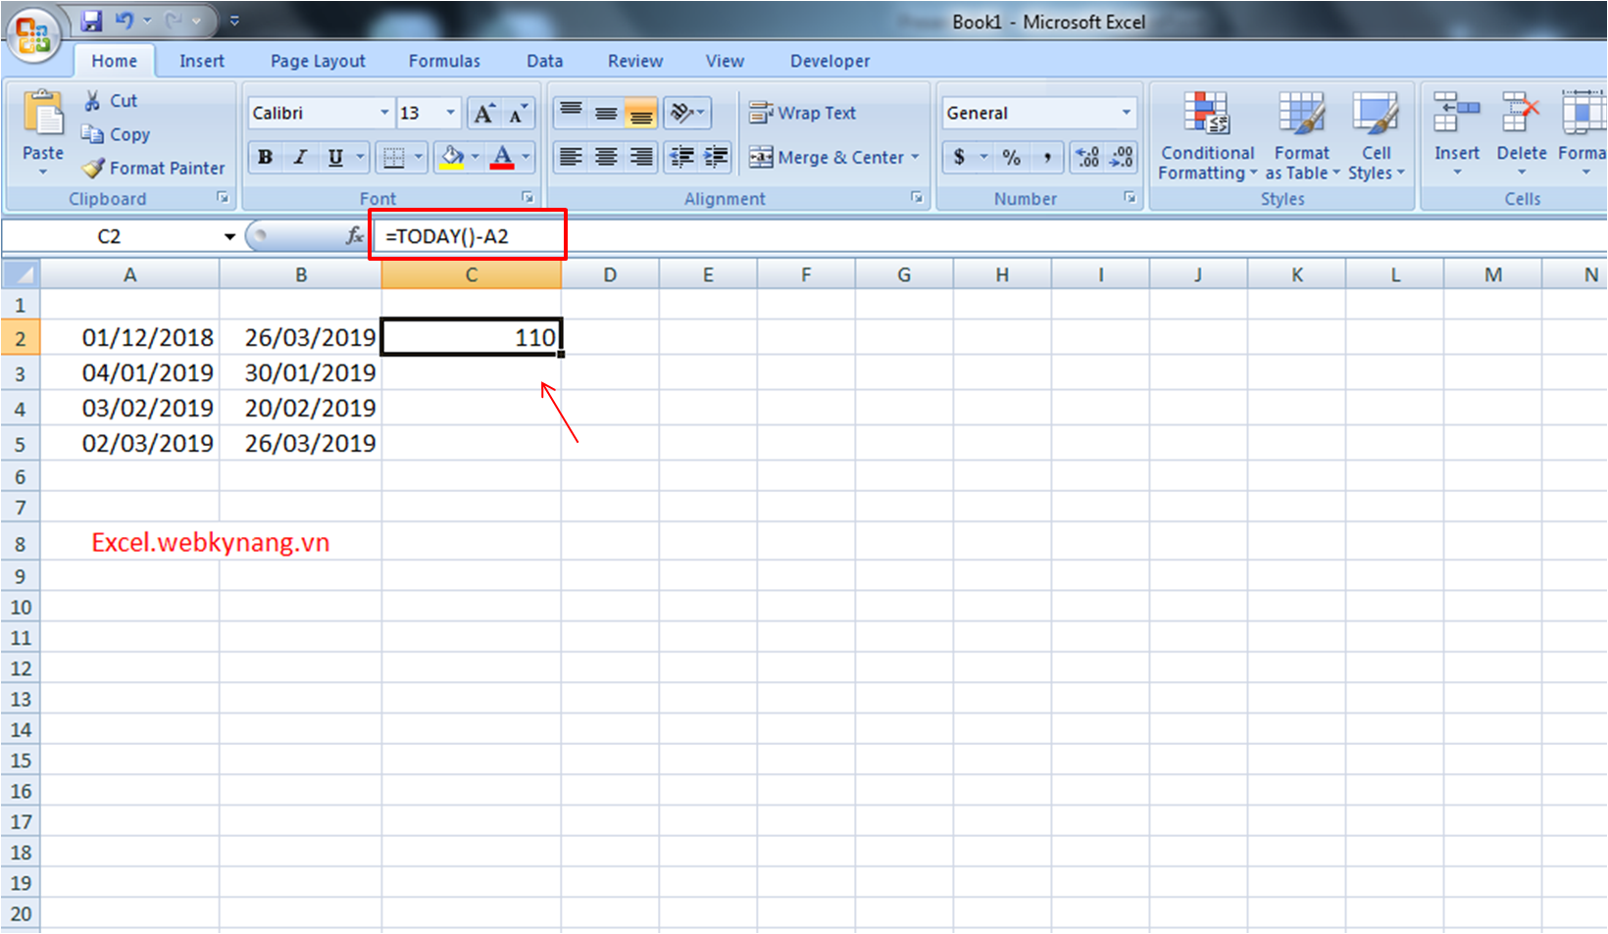Screen dimensions: 1608x934
Task: Toggle align text right
Action: click(641, 157)
